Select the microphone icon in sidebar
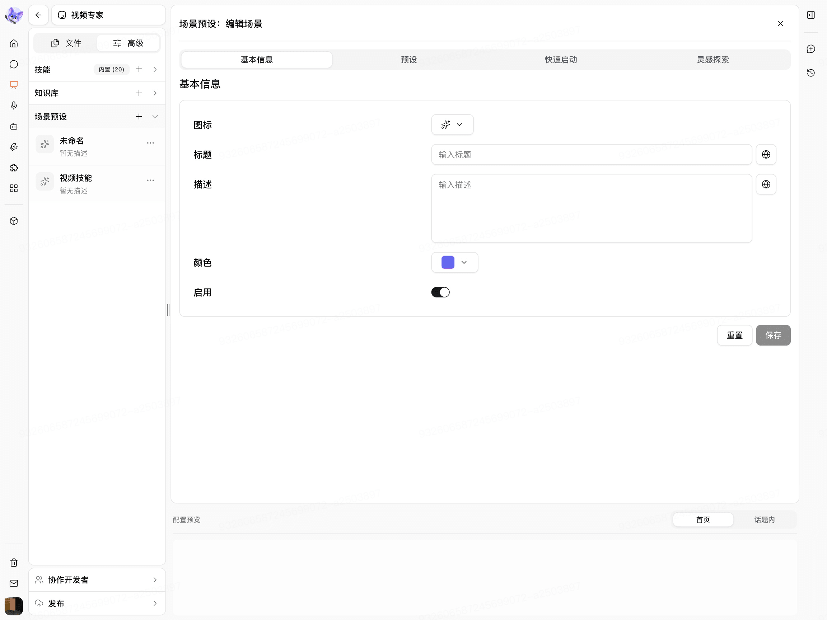Screen dimensions: 827x620 pos(14,106)
